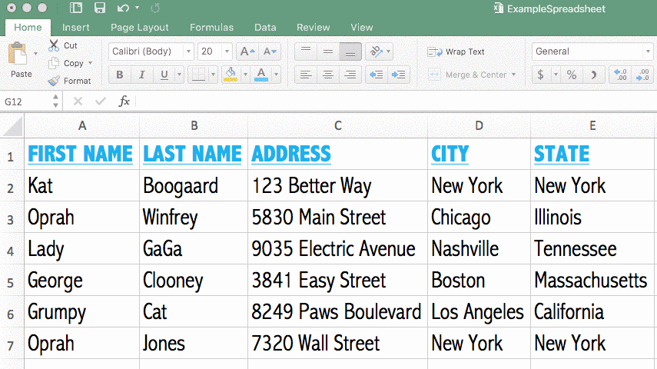The width and height of the screenshot is (657, 369).
Task: Click the Cut scissors icon
Action: pos(54,45)
